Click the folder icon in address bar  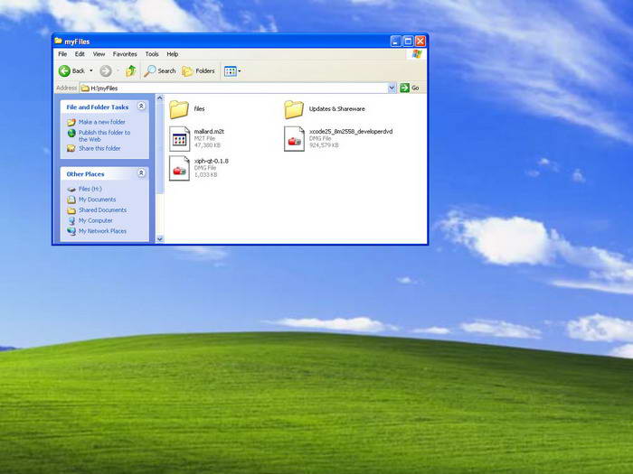click(x=85, y=88)
